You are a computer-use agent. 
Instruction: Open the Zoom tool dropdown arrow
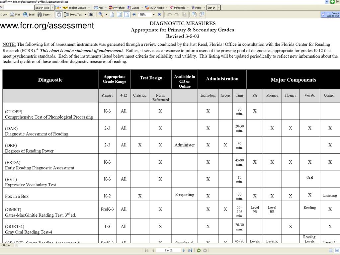tap(106, 15)
